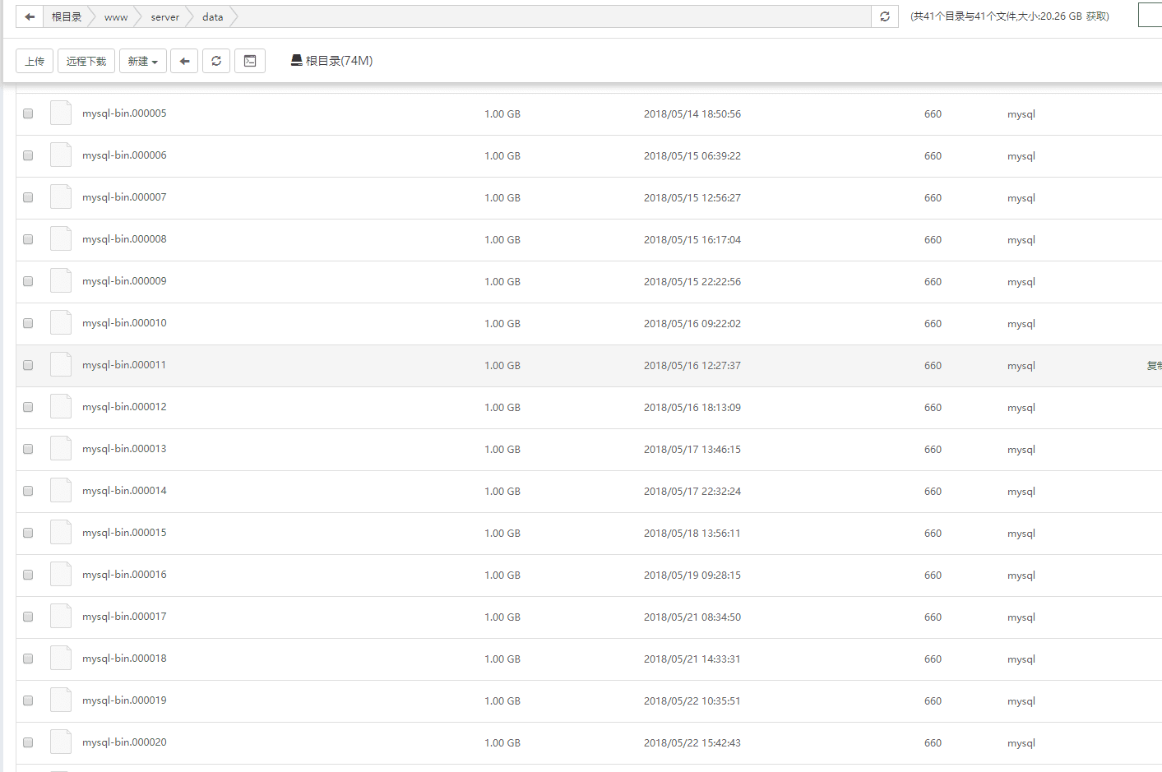Go to server folder in breadcrumb

tap(164, 16)
